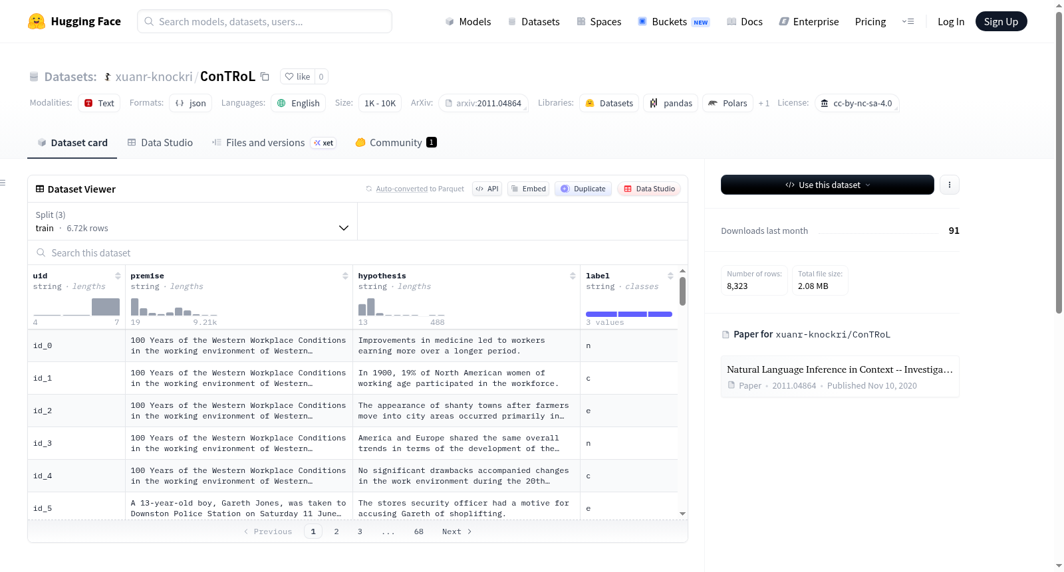
Task: Copy the dataset name with the copy icon
Action: pyautogui.click(x=265, y=76)
